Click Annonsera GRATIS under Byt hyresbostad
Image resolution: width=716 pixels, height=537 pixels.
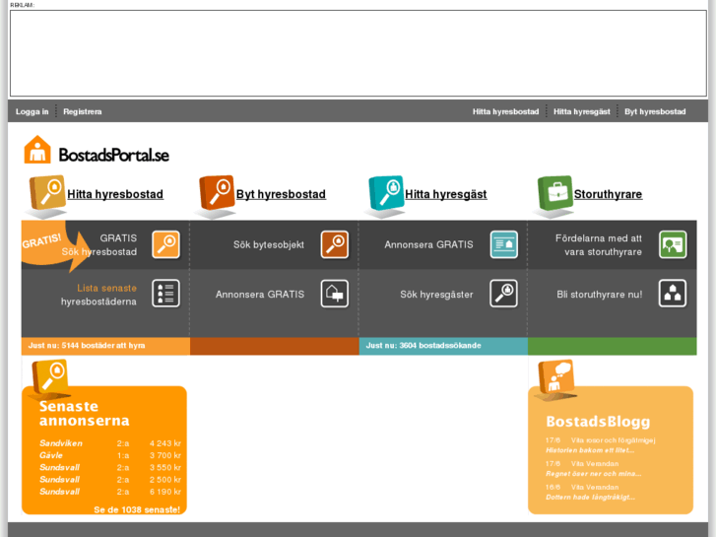[x=260, y=295]
